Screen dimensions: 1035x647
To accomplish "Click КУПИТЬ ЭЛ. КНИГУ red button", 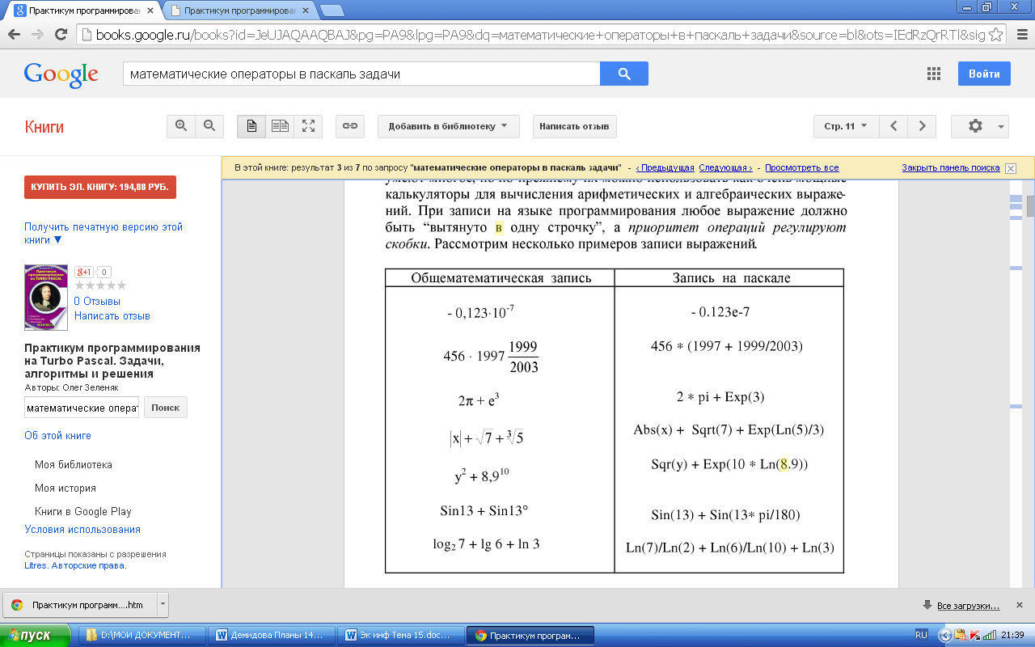I will [100, 187].
